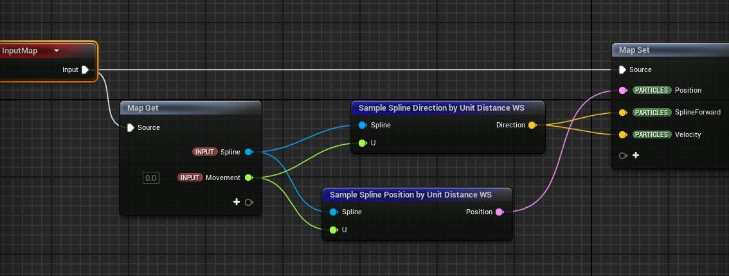Click the green Movement output pin on Map Get
729x276 pixels.
click(x=248, y=178)
